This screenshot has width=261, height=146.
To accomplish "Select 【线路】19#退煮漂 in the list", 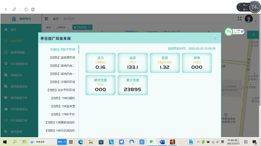I will point(63,106).
